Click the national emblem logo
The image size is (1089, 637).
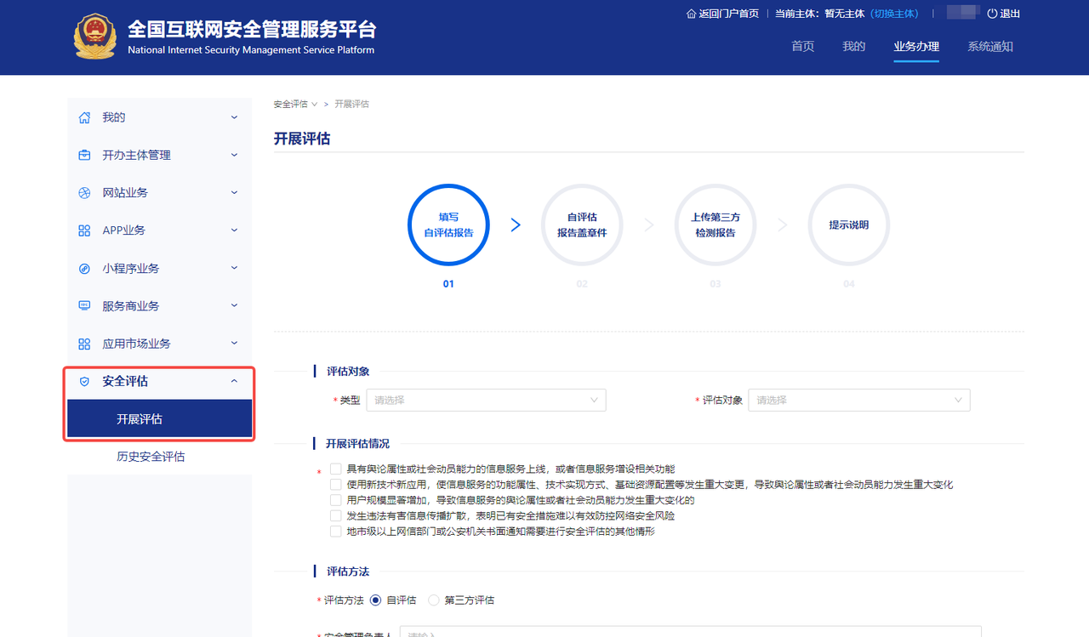[x=94, y=37]
